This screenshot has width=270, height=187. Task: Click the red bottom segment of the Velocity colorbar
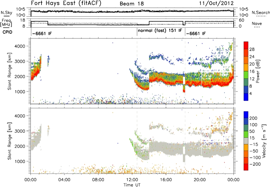[246, 167]
